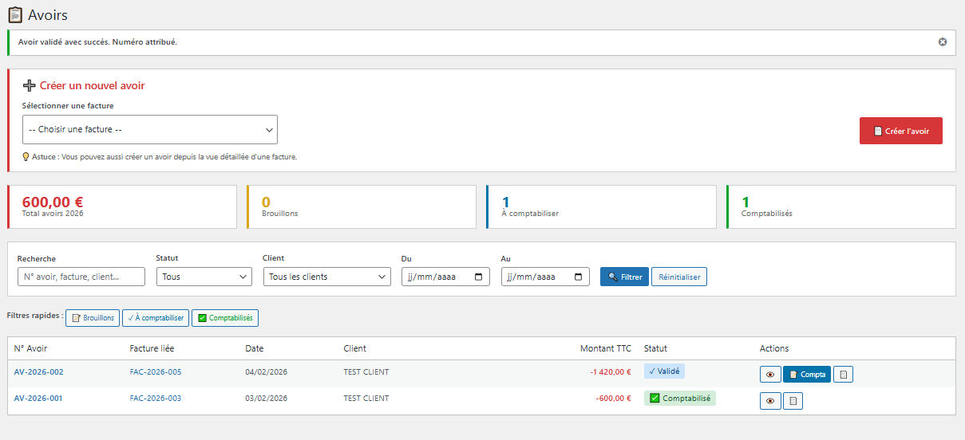The image size is (965, 440).
Task: Click the Compta button for AV-2026-002
Action: click(807, 375)
